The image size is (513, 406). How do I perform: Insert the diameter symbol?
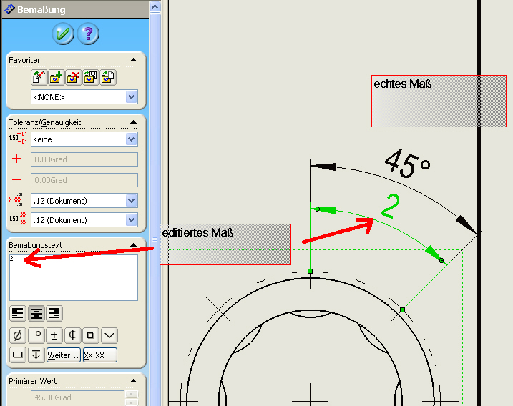click(18, 335)
